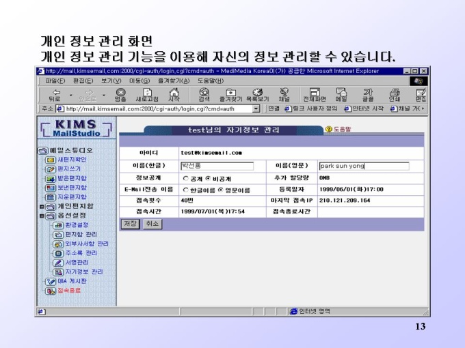The image size is (465, 348).
Task: Click the 서명관리 signature icon
Action: (x=58, y=263)
